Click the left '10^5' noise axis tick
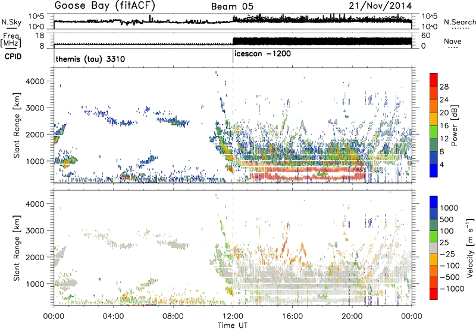 [x=36, y=17]
